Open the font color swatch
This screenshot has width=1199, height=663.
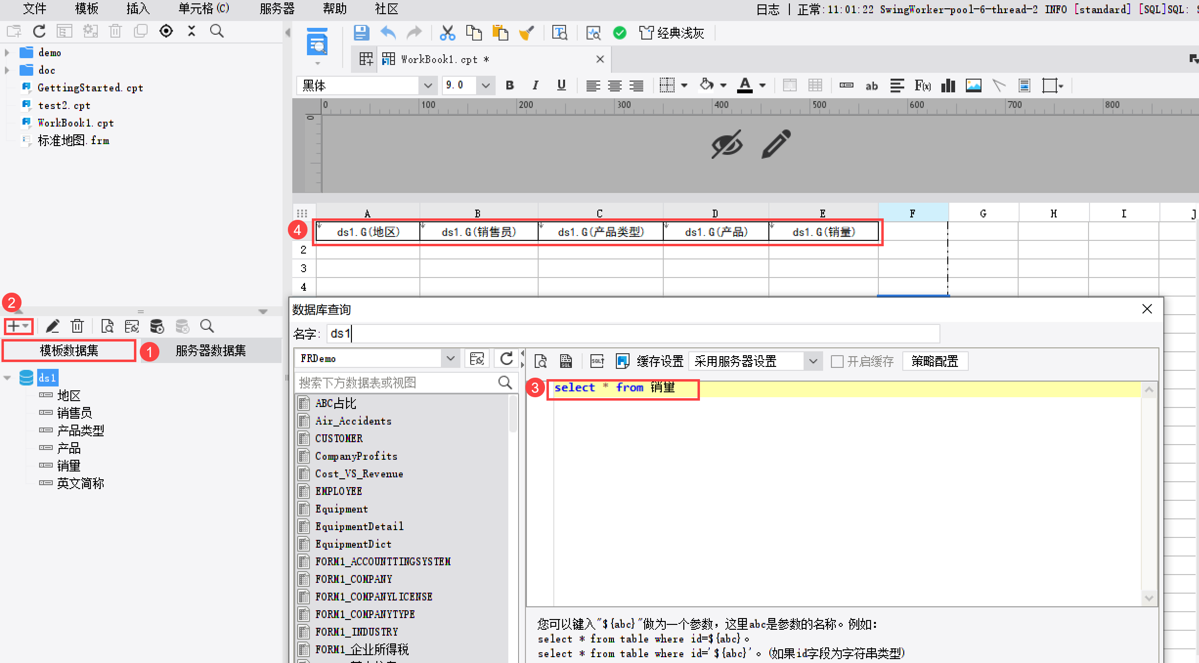coord(744,86)
